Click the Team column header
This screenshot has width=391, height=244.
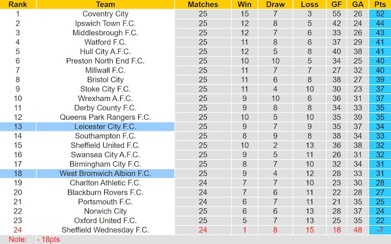coord(105,5)
